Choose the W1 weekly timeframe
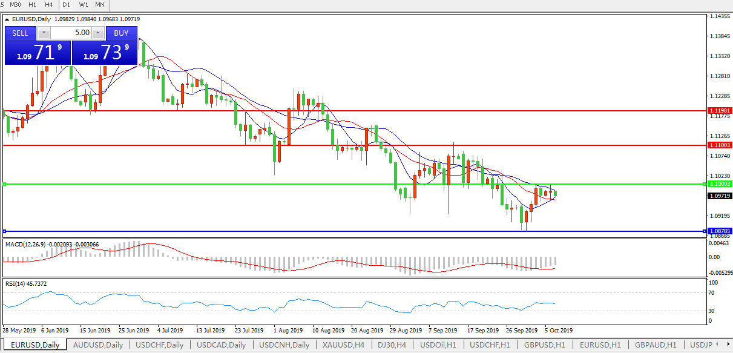The height and width of the screenshot is (353, 733). pos(84,5)
